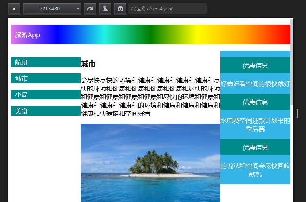The image size is (306, 202).
Task: Toggle touch event simulation
Action: pyautogui.click(x=105, y=9)
